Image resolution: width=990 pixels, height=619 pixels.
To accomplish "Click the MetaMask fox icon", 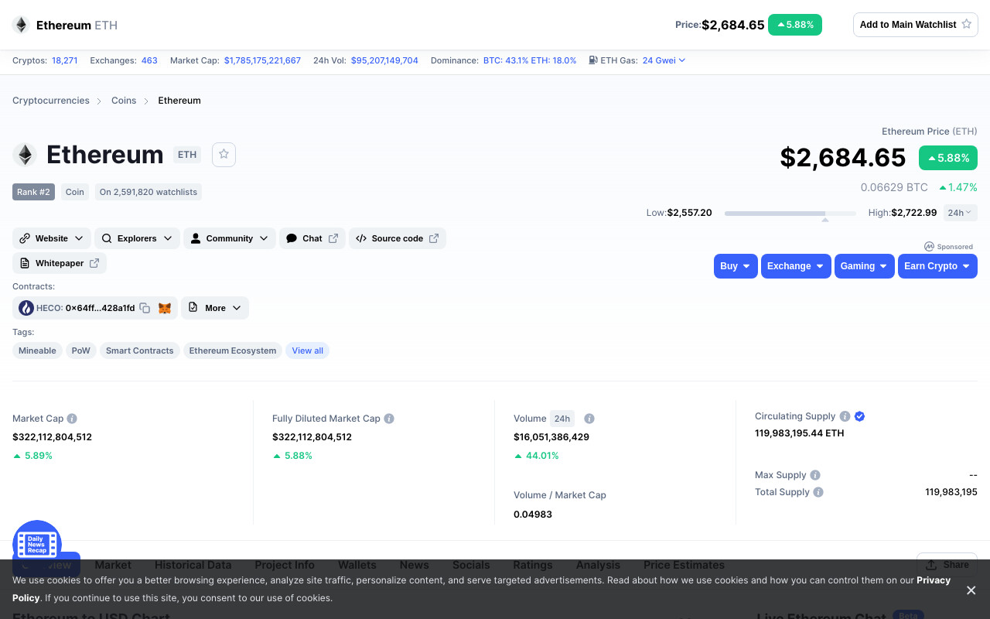I will tap(165, 308).
